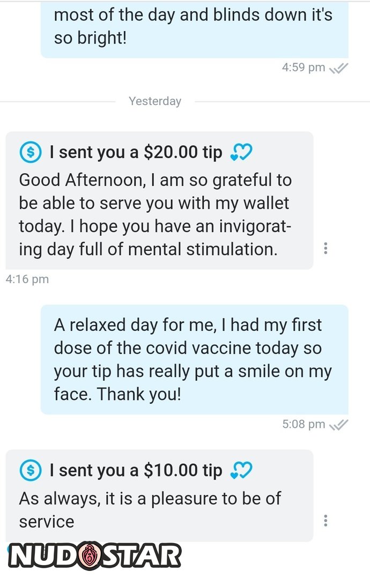Tap the "As always, it is a pleasure" message
Screen dimensions: 370x579
pos(150,510)
